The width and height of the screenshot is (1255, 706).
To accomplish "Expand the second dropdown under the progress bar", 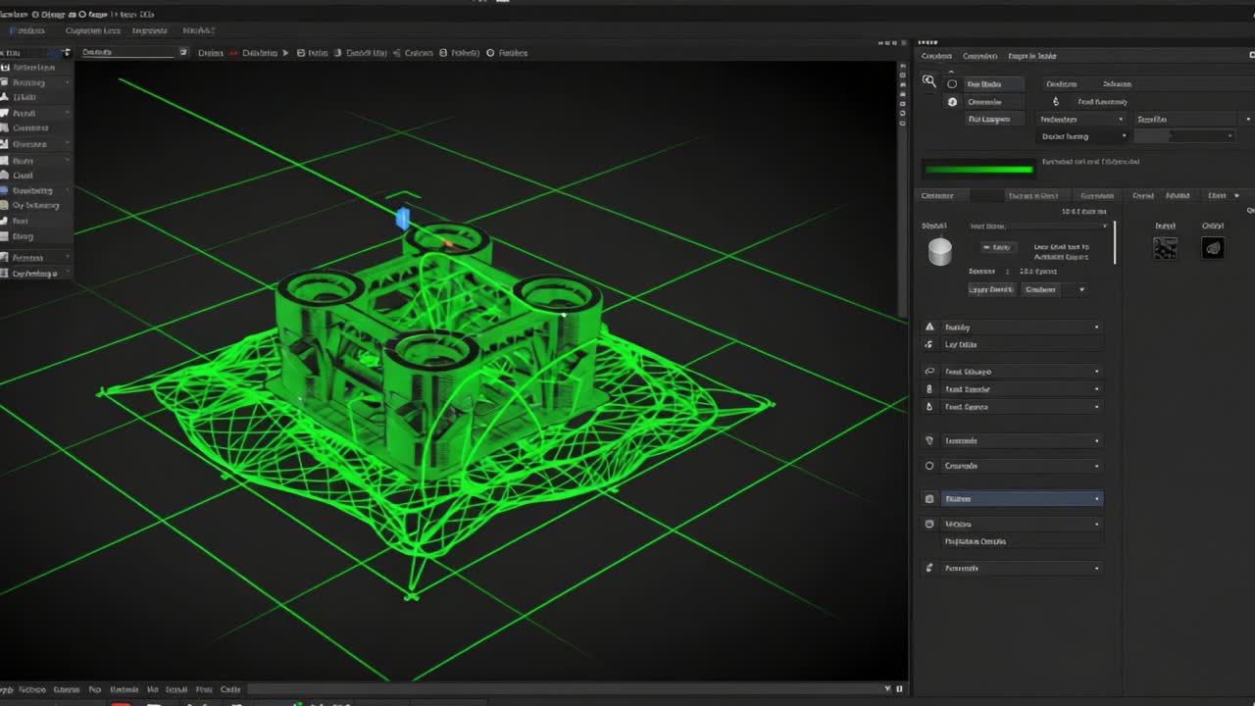I will pos(1081,136).
